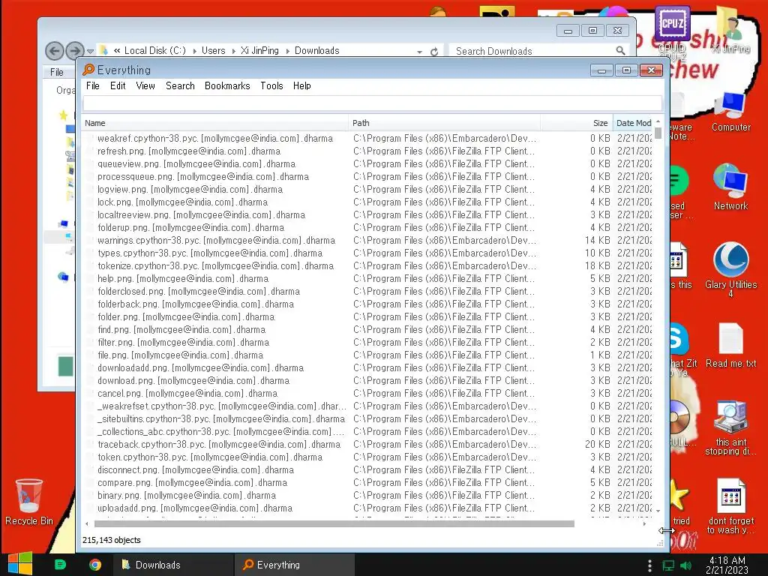
Task: Click the vertical scrollbar up arrow in Everything
Action: 658,121
